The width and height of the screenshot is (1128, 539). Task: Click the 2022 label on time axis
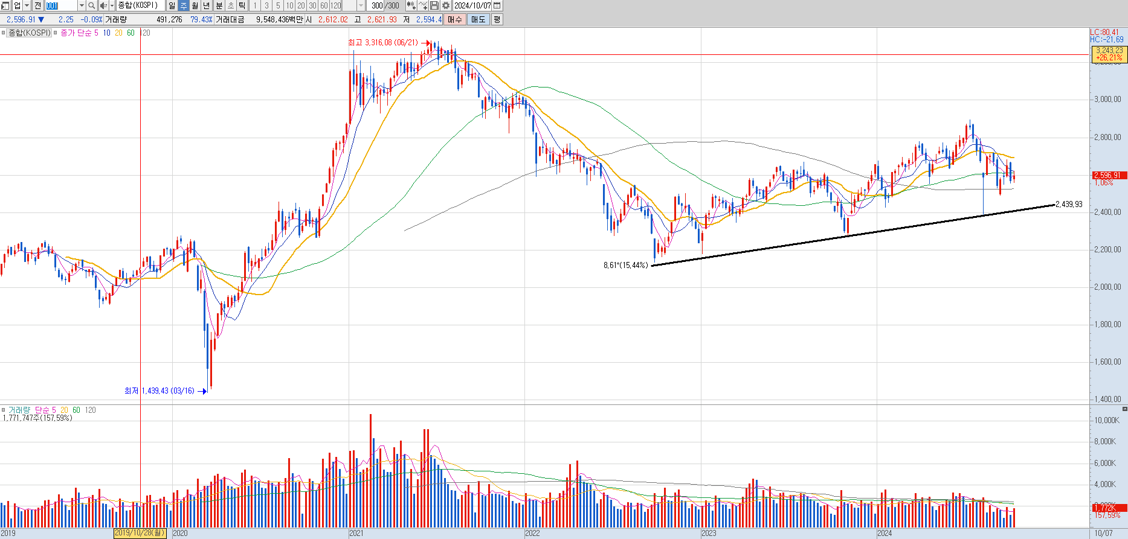pyautogui.click(x=532, y=533)
